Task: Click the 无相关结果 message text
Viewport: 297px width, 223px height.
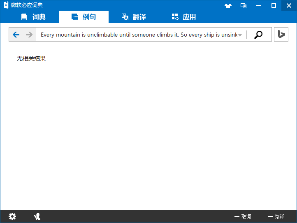Action: coord(31,58)
